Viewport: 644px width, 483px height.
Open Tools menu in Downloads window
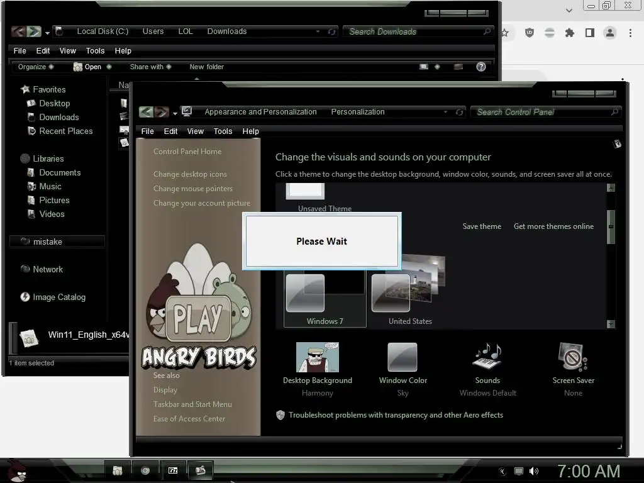(96, 50)
